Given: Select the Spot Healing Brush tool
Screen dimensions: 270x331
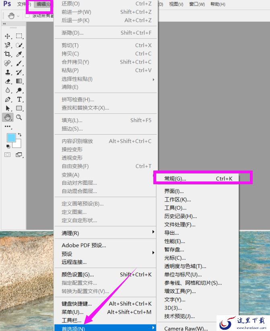Looking at the screenshot, I should pyautogui.click(x=8, y=63).
